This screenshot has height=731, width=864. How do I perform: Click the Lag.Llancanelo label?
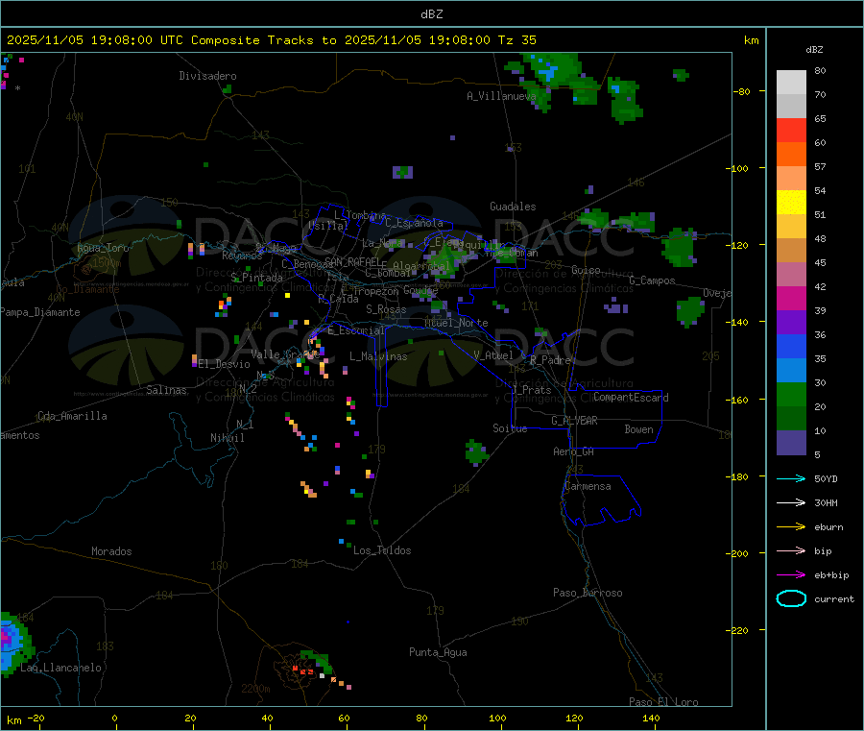coord(61,668)
